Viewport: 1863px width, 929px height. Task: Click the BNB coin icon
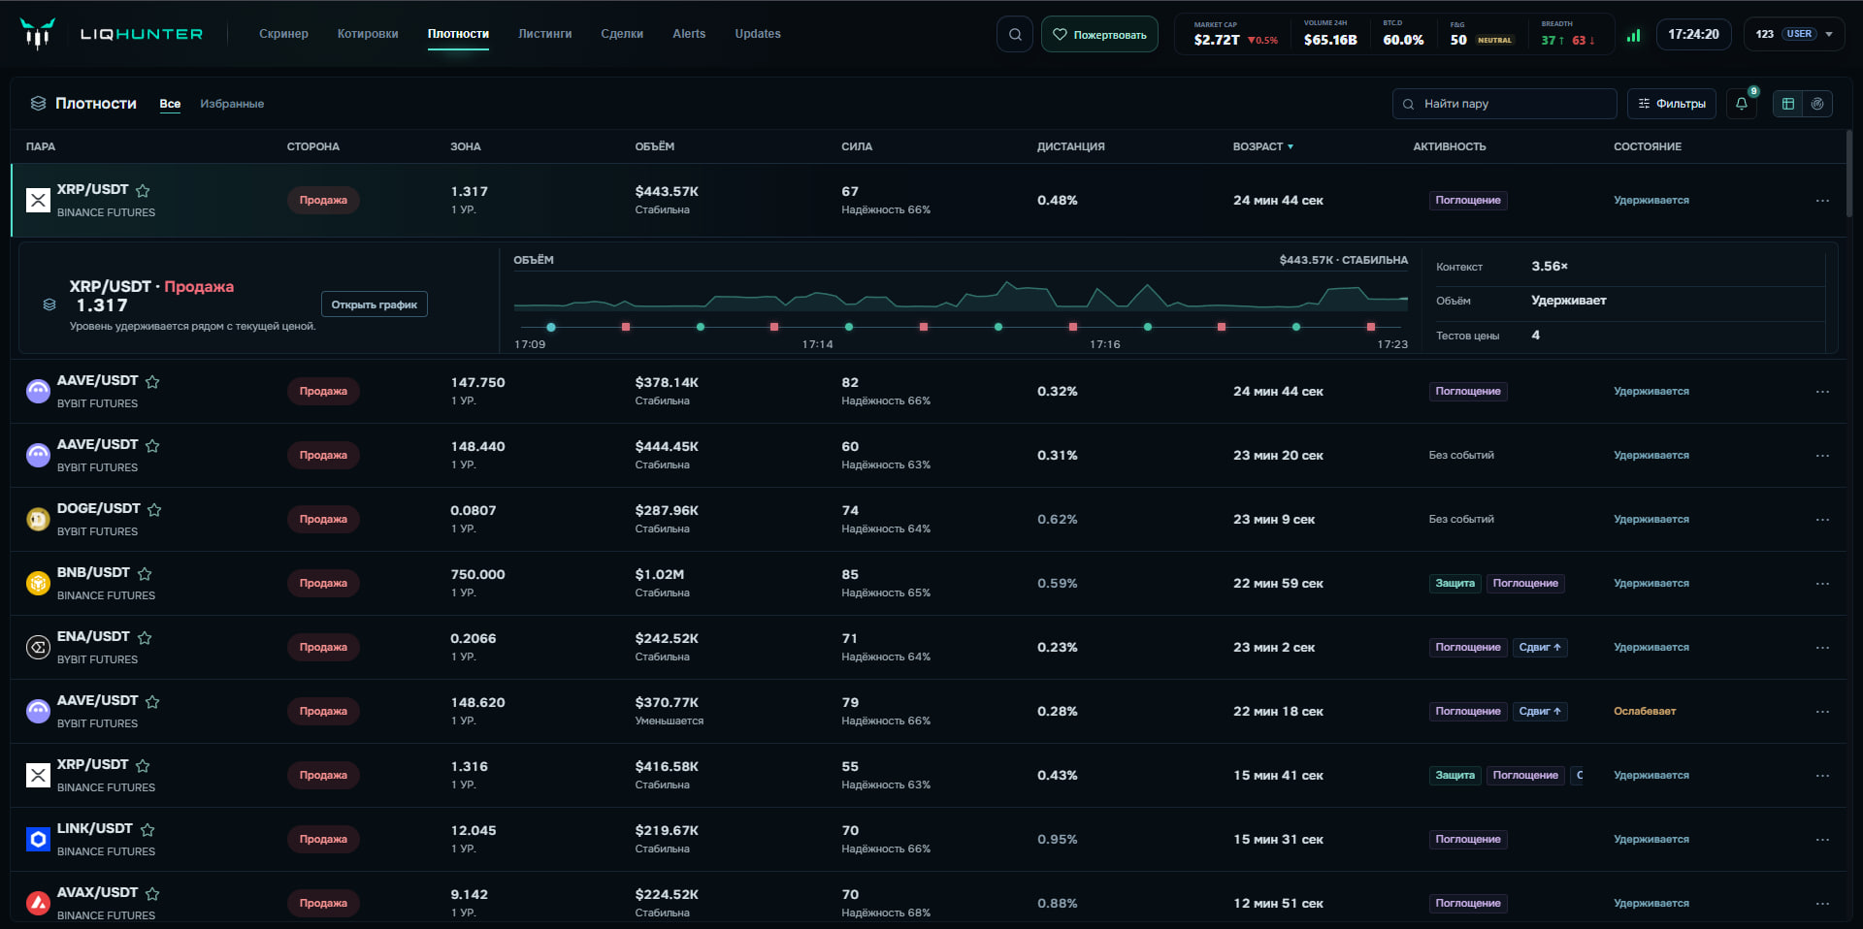(x=38, y=584)
